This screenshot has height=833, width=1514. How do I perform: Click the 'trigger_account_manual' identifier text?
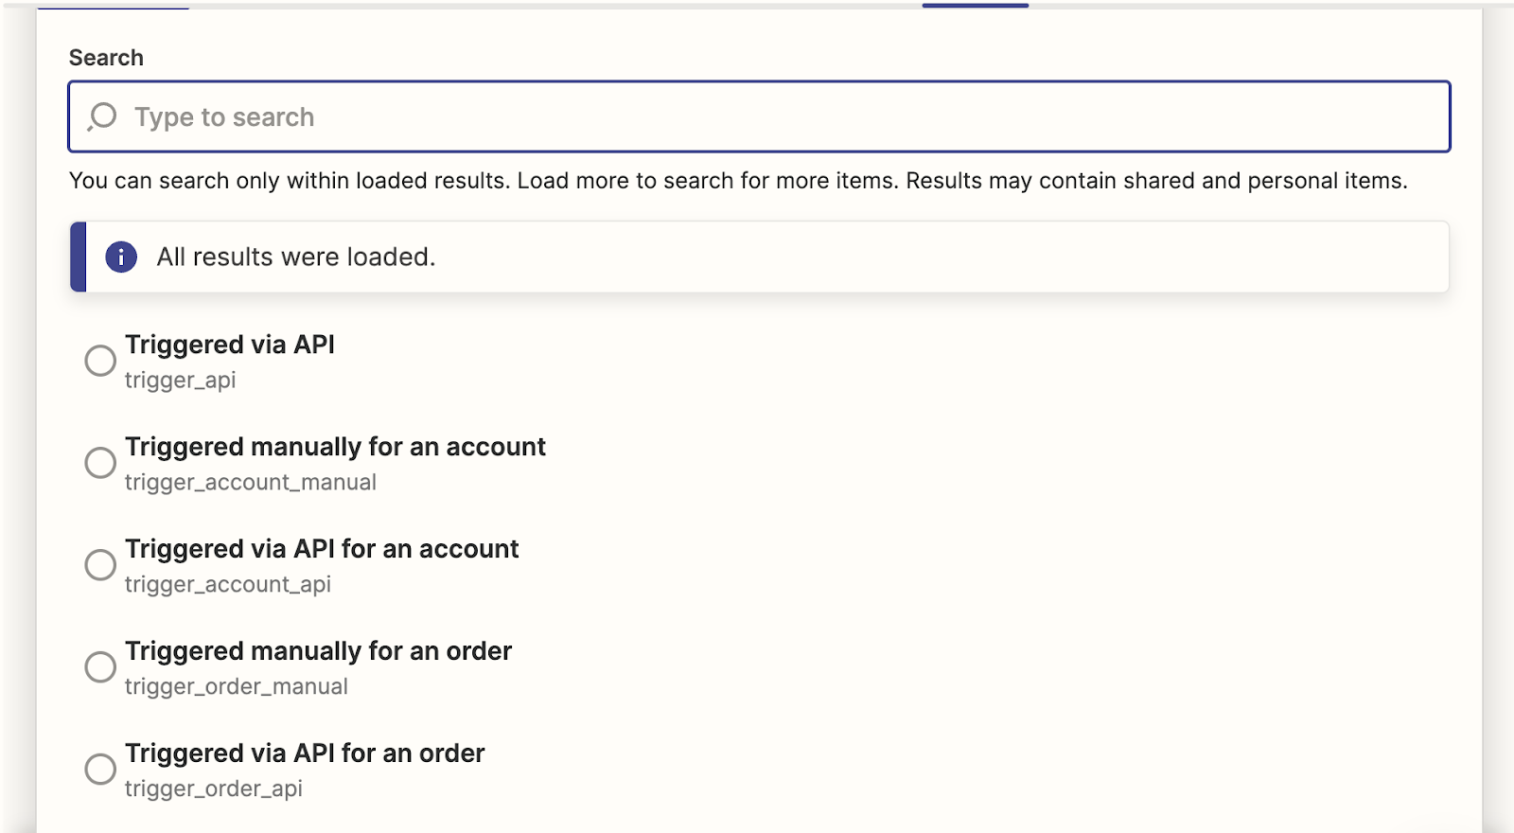pyautogui.click(x=251, y=483)
